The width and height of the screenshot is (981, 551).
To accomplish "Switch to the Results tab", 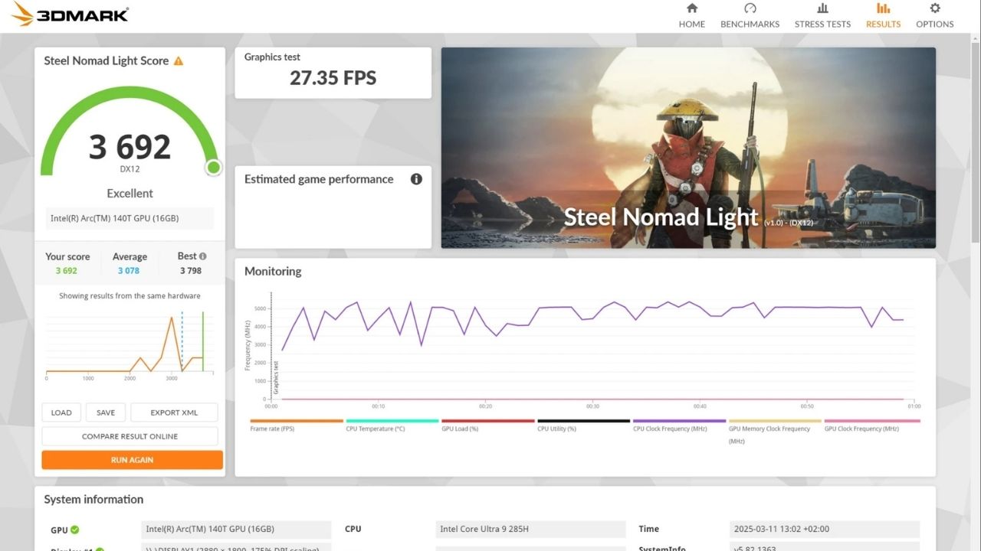I will pyautogui.click(x=883, y=15).
